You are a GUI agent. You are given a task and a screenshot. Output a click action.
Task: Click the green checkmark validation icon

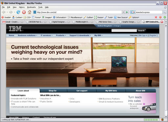(x=165, y=17)
